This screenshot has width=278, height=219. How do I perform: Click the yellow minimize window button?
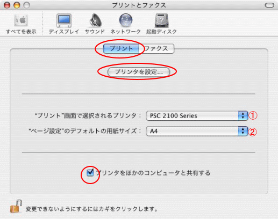[17, 5]
